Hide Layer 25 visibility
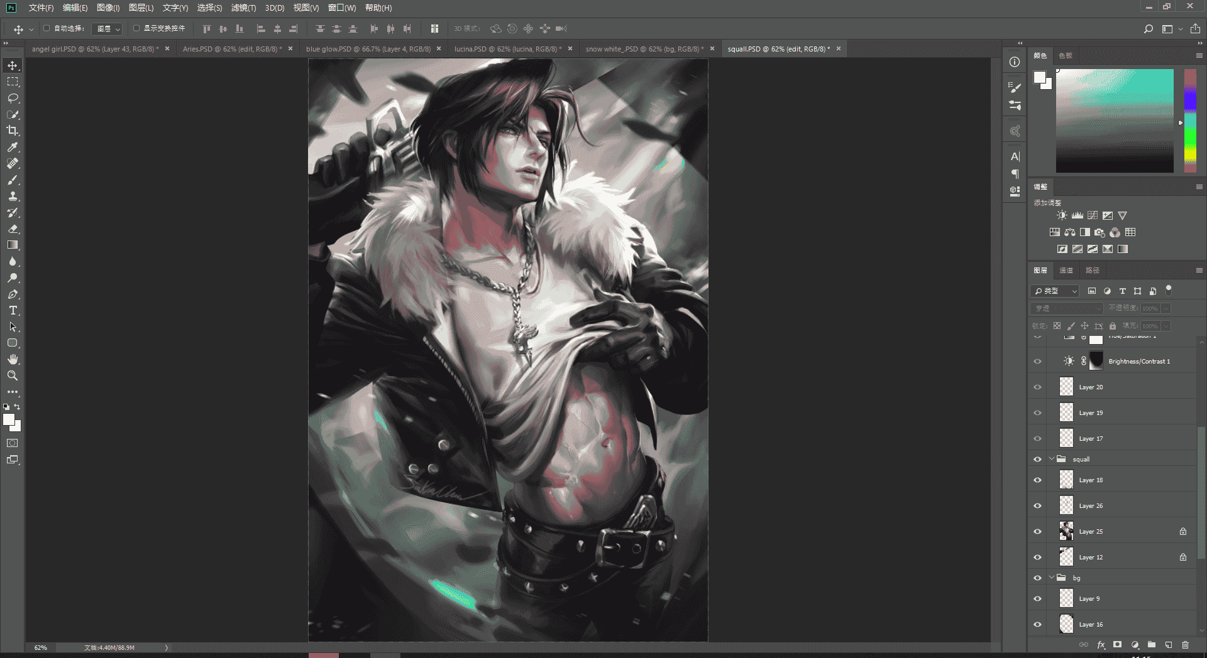1207x658 pixels. pyautogui.click(x=1037, y=532)
